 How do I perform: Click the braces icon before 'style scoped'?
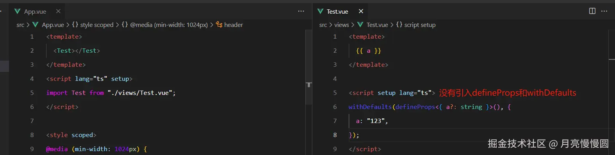coord(75,25)
